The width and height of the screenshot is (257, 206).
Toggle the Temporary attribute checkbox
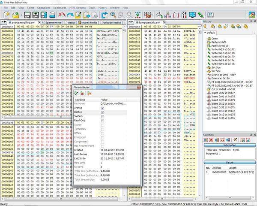coord(103,129)
